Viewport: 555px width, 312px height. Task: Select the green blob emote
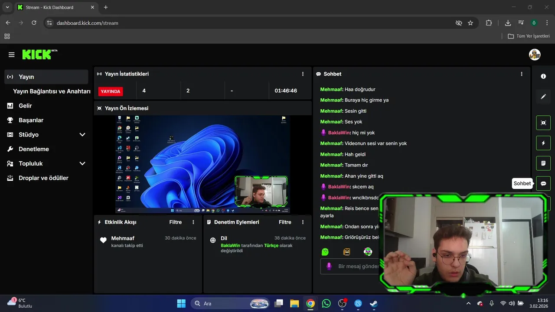point(325,252)
